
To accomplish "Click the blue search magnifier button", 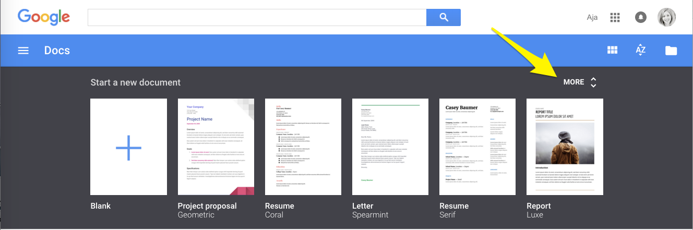I will (444, 17).
